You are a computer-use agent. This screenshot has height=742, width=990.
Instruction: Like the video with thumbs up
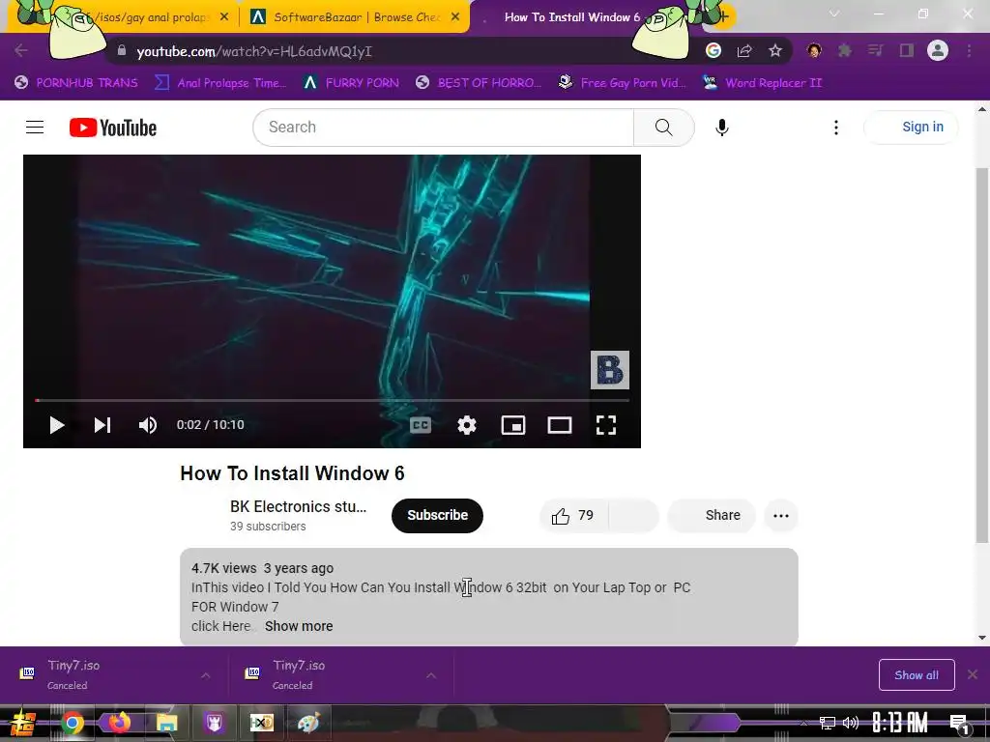573,516
